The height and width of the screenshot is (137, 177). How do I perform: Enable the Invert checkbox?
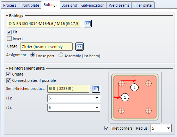pyautogui.click(x=9, y=39)
